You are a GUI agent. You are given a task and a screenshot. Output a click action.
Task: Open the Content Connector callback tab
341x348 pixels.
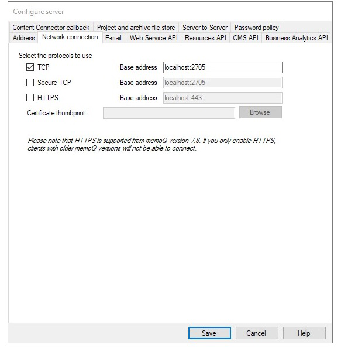coord(51,28)
